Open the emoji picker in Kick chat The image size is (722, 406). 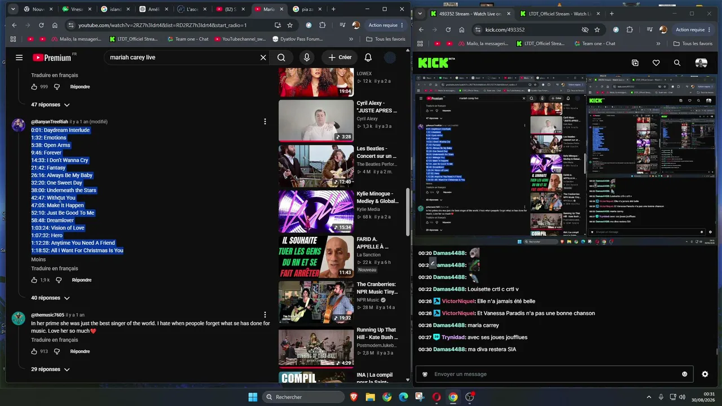pyautogui.click(x=685, y=374)
